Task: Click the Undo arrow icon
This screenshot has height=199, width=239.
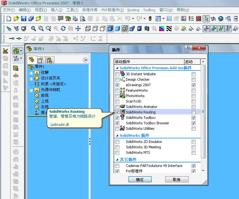Action: click(x=127, y=19)
